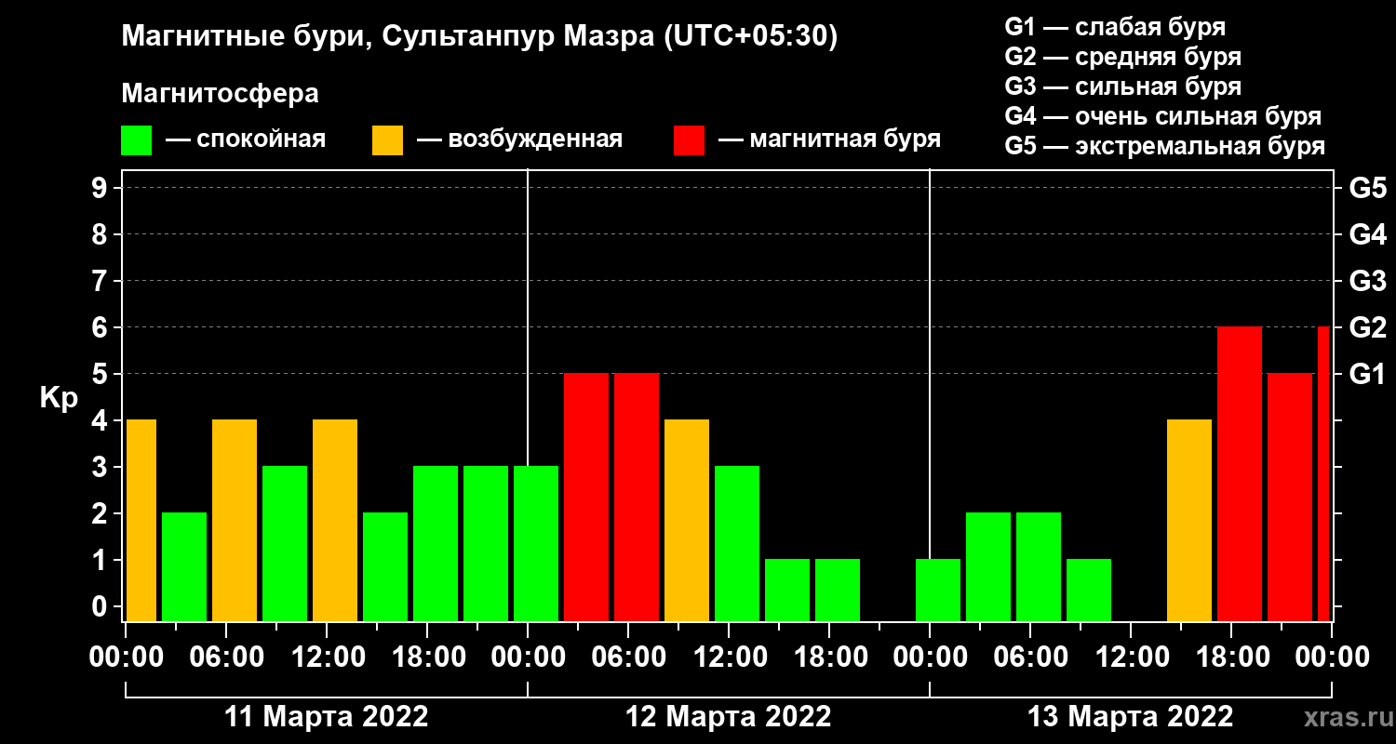This screenshot has height=744, width=1396.
Task: Click the 'Магнитосфера' heading
Action: pos(220,94)
